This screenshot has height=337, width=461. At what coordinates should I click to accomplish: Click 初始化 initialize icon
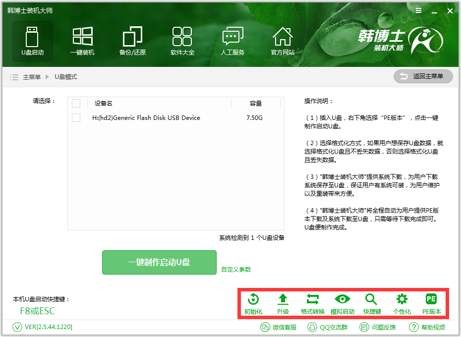[x=253, y=304]
